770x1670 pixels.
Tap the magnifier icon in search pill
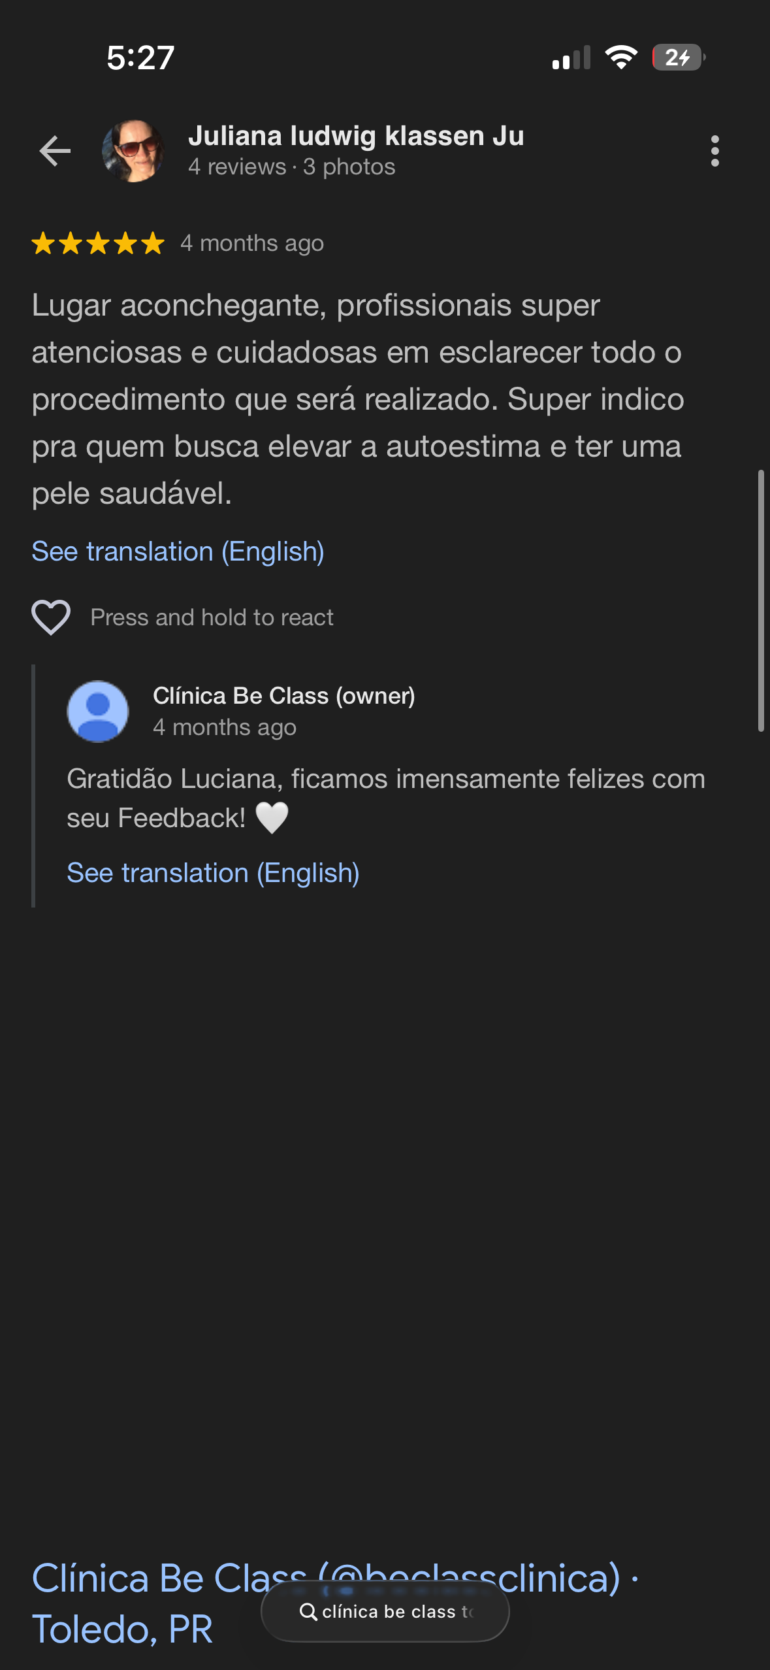click(308, 1612)
